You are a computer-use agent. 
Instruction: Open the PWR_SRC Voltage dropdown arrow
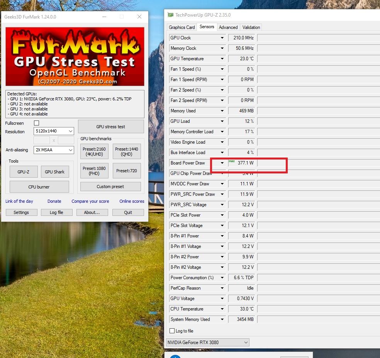pos(222,205)
